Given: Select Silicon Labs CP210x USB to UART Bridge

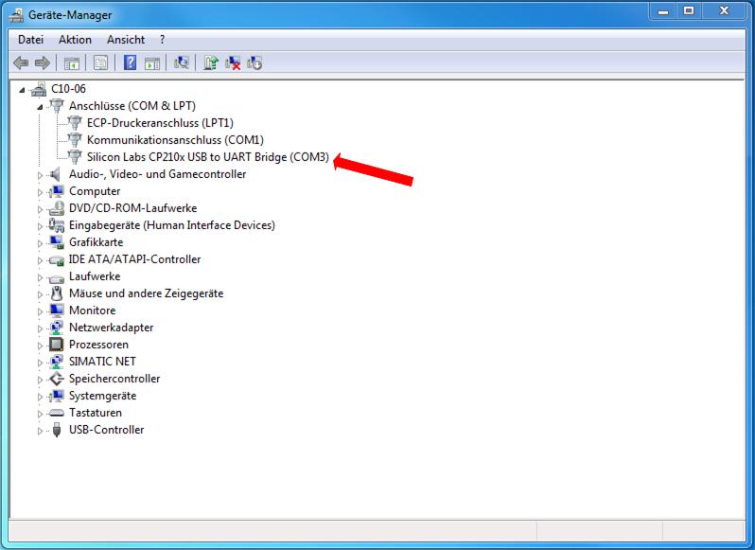Looking at the screenshot, I should point(207,157).
